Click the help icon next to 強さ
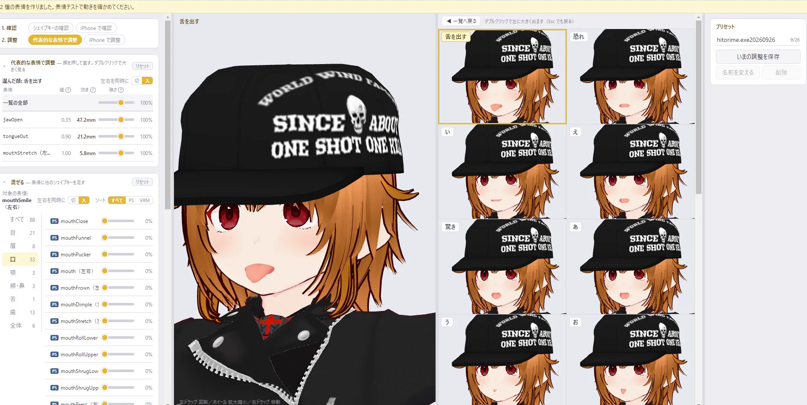Image resolution: width=807 pixels, height=405 pixels. click(121, 90)
